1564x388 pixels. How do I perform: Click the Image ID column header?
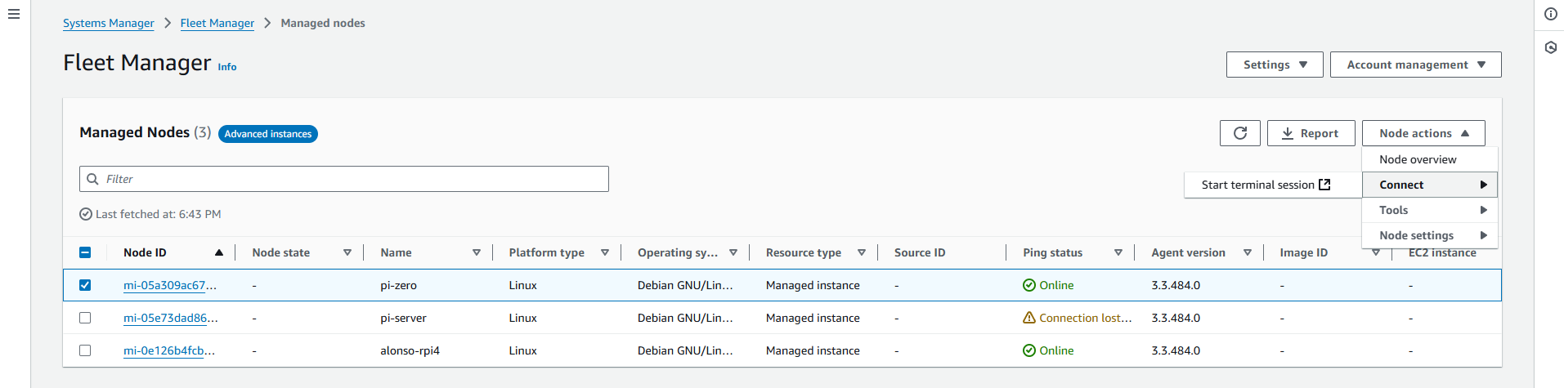[x=1304, y=252]
